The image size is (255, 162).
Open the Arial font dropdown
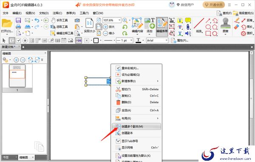(x=166, y=40)
